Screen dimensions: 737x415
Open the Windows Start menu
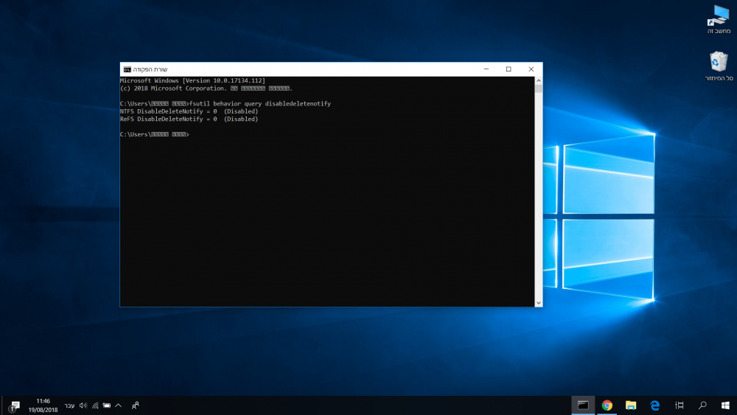click(x=725, y=405)
